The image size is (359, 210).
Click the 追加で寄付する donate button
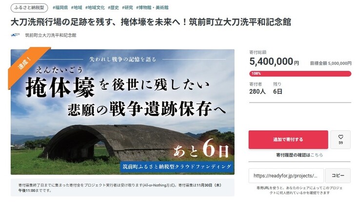(x=288, y=140)
